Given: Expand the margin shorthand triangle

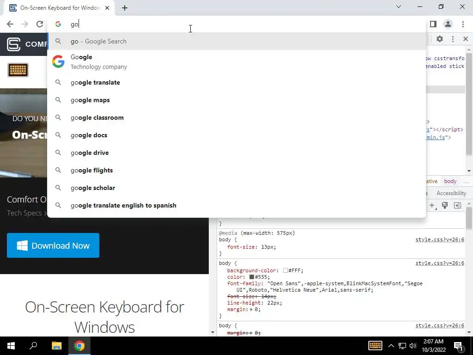Looking at the screenshot, I should (251, 309).
